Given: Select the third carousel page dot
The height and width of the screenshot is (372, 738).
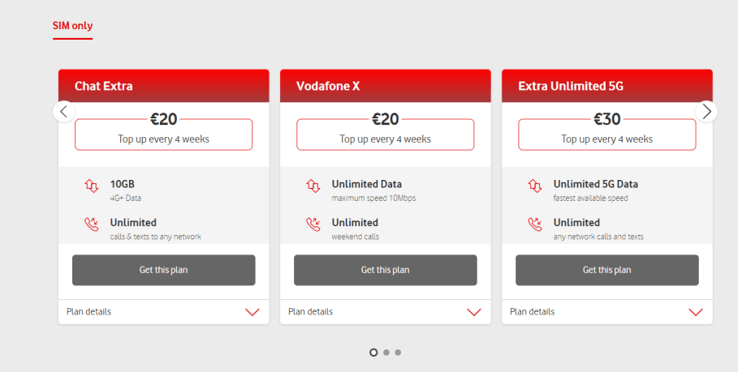Looking at the screenshot, I should point(398,353).
